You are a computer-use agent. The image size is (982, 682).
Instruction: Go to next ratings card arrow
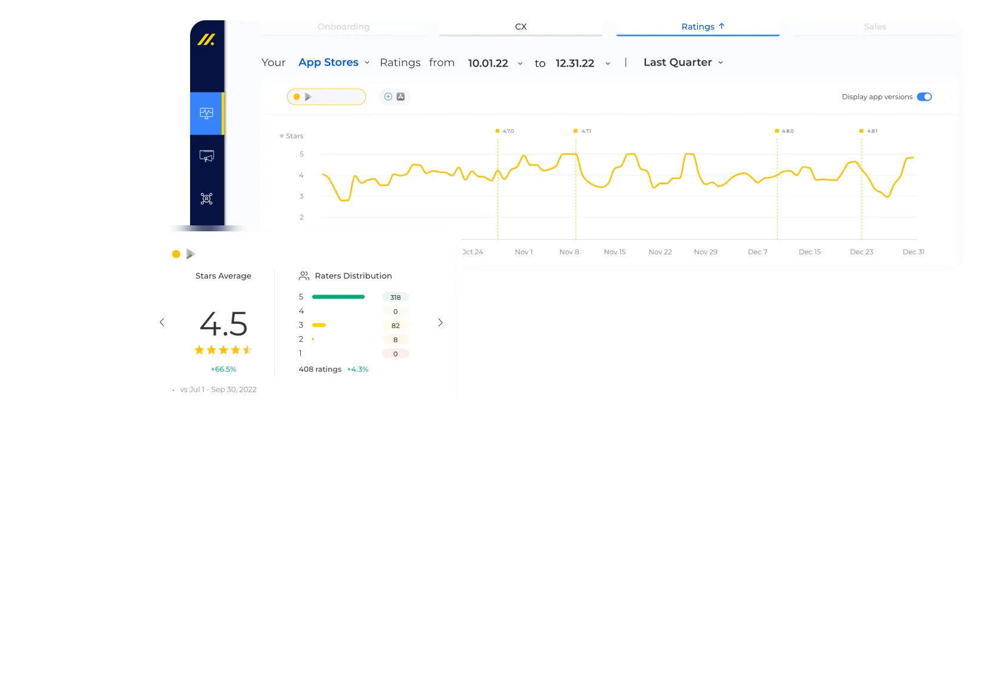440,323
